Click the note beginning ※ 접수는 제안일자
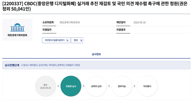This screenshot has width=192, height=100. pos(50,65)
